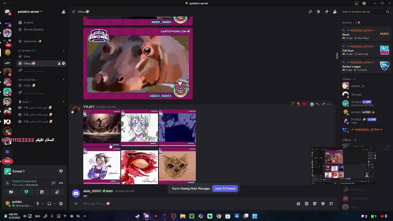
Task: Open apps launcher in message bar
Action: [x=331, y=204]
